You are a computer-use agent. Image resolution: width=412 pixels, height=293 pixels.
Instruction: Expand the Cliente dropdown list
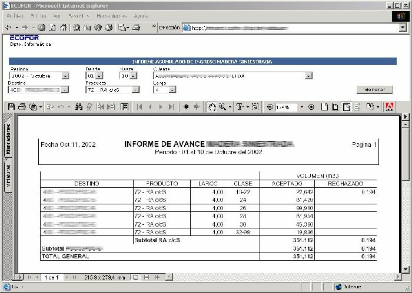pos(308,76)
